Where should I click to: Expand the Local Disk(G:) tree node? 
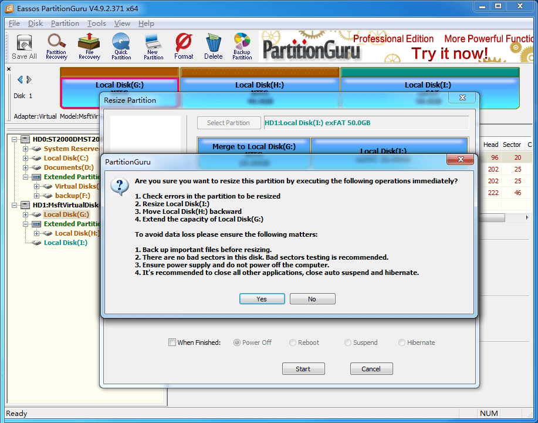(x=25, y=214)
